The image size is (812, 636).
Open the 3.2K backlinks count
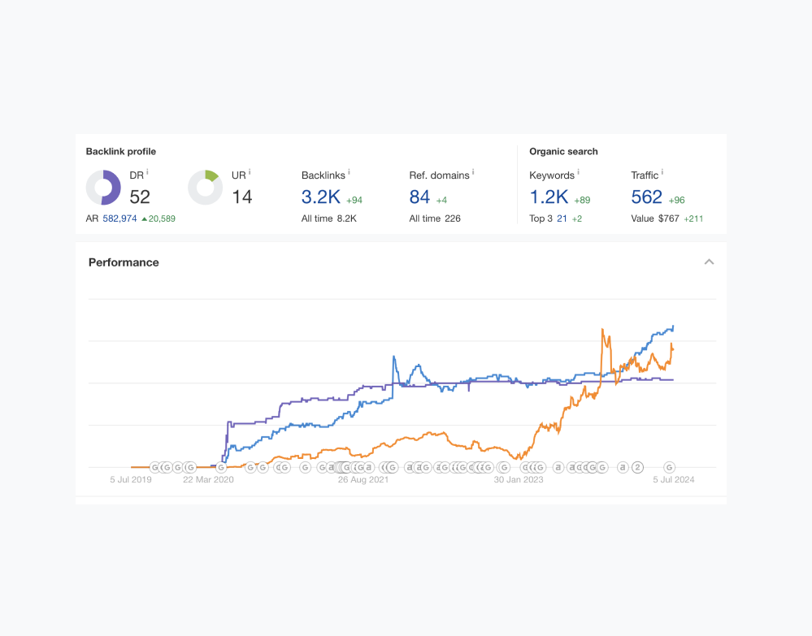(321, 197)
